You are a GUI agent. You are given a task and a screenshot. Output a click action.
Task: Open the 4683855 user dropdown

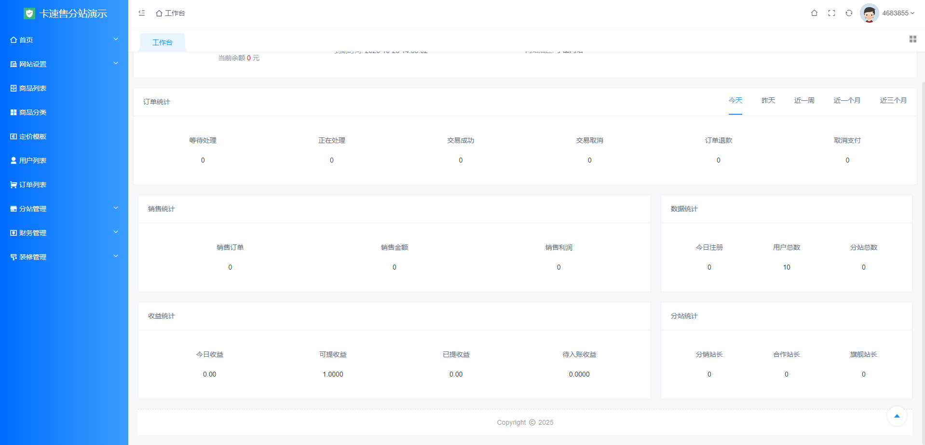coord(898,13)
